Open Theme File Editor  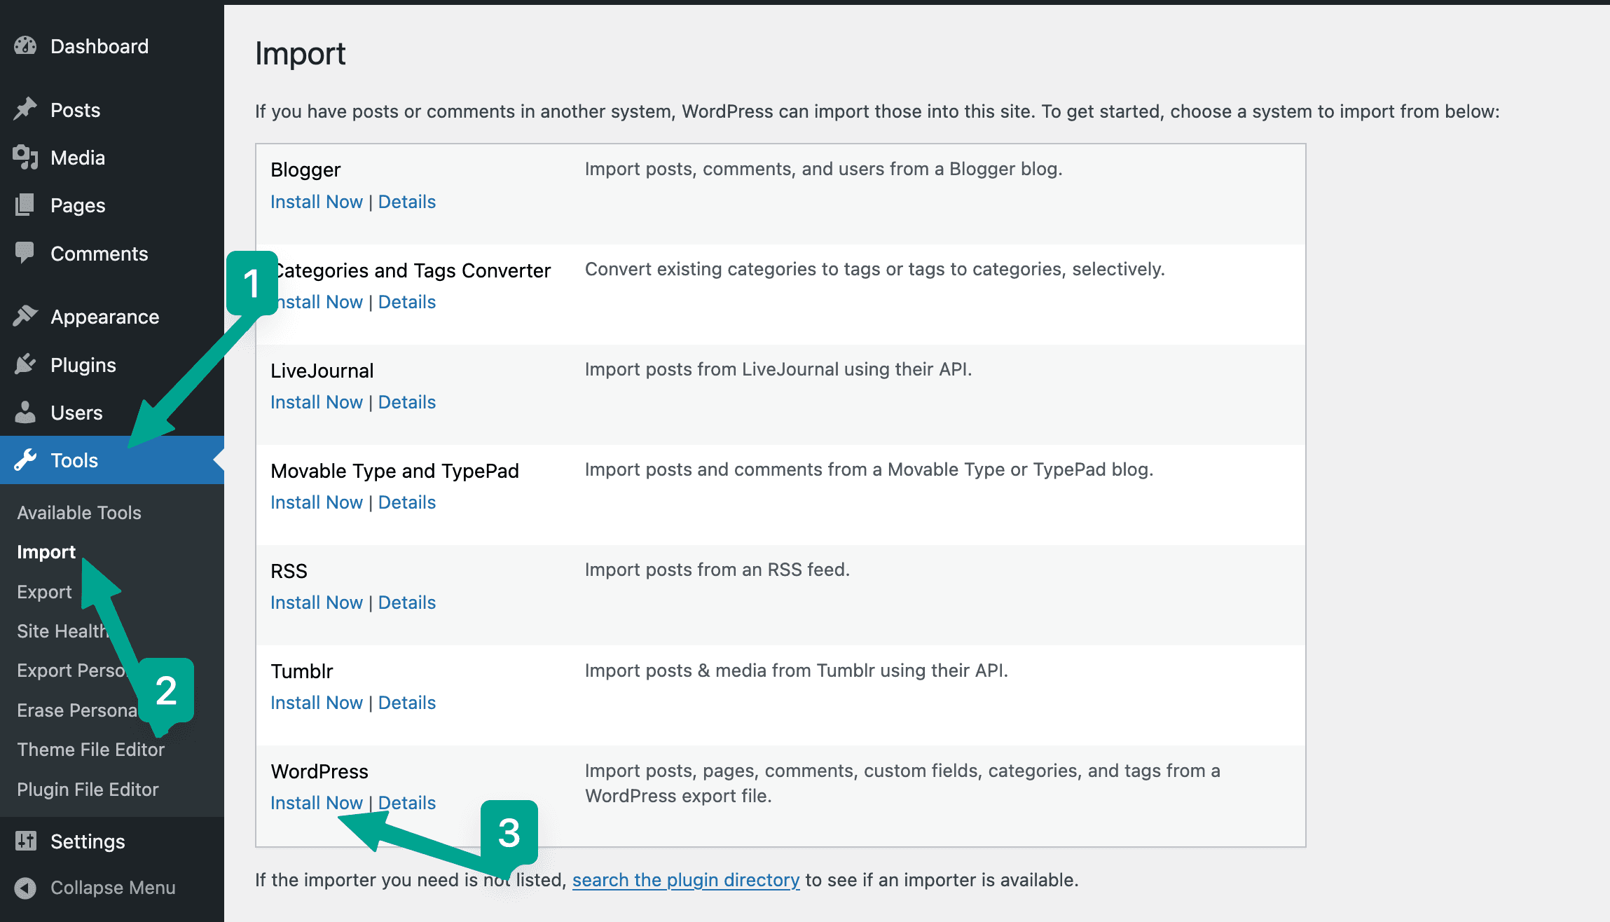(x=91, y=750)
